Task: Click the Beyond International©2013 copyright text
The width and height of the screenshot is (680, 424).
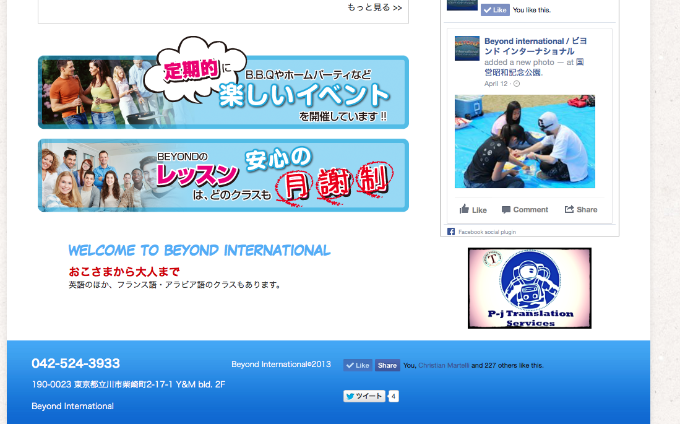Action: [x=281, y=365]
